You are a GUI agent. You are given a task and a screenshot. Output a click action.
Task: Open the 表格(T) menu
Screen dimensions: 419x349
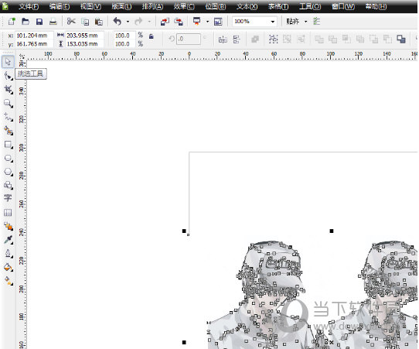pos(278,6)
